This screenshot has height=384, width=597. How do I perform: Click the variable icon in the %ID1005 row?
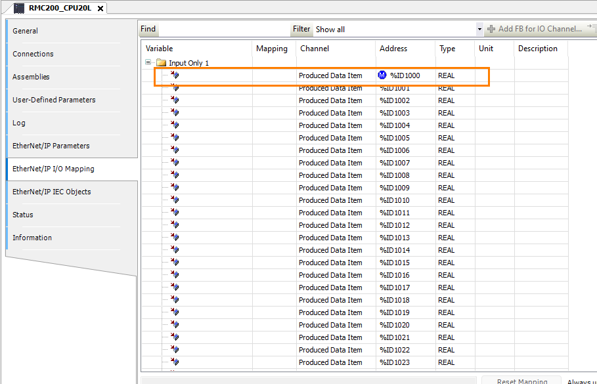click(x=175, y=138)
